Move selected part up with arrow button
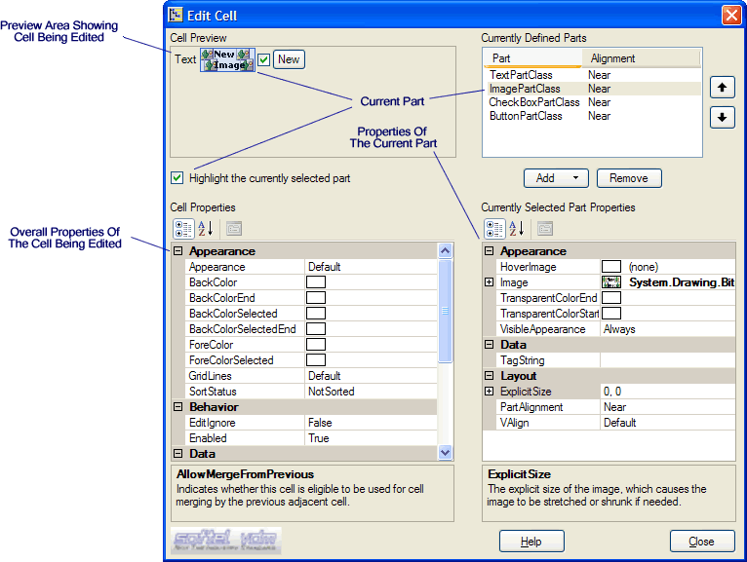This screenshot has width=747, height=562. tap(721, 88)
